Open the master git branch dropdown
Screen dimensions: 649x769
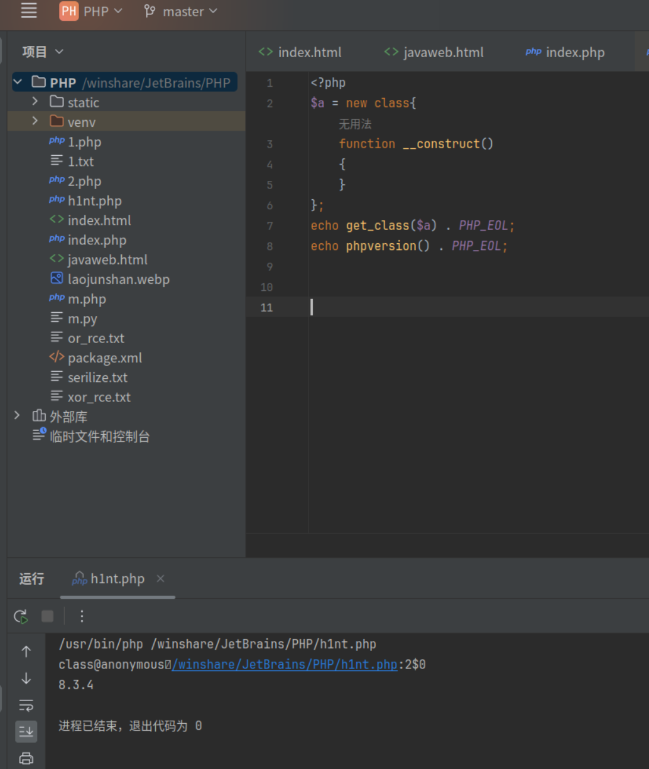coord(181,11)
